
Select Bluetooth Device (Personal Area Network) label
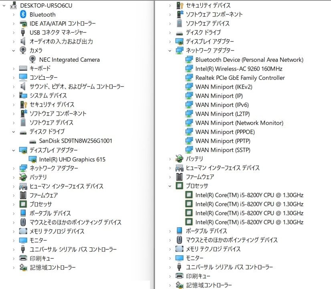click(x=249, y=60)
